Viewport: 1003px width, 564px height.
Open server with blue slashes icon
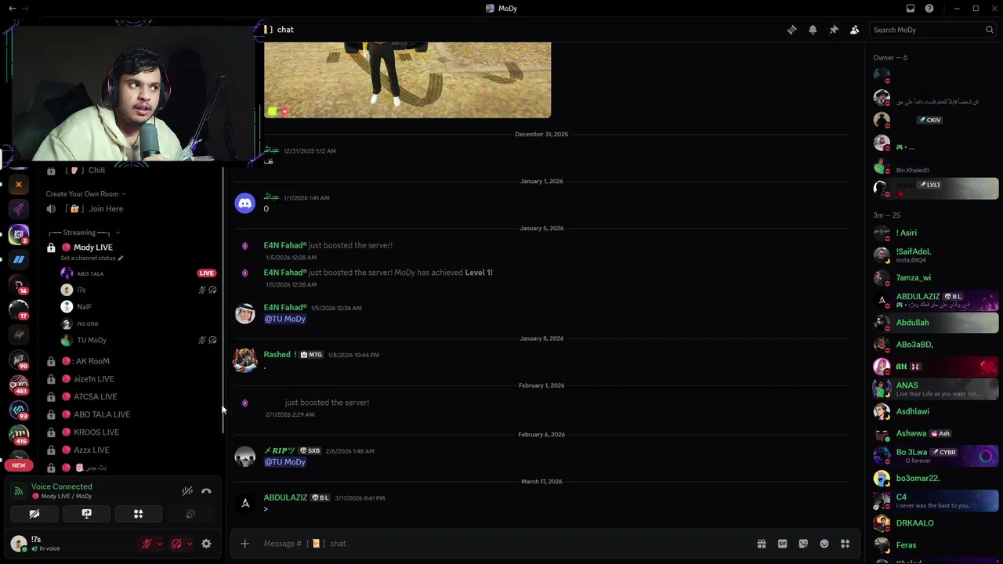[x=19, y=259]
